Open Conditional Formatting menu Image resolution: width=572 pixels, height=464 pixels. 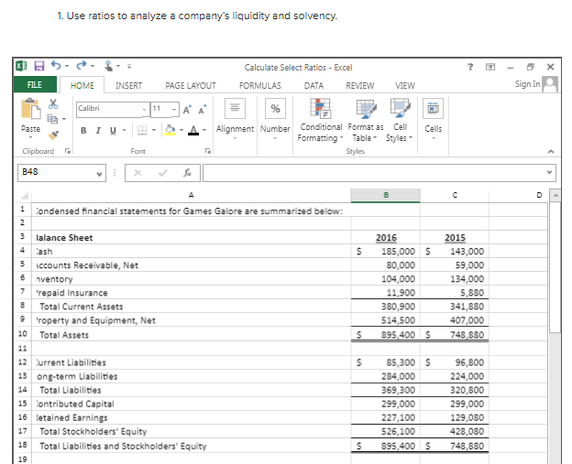tap(320, 121)
